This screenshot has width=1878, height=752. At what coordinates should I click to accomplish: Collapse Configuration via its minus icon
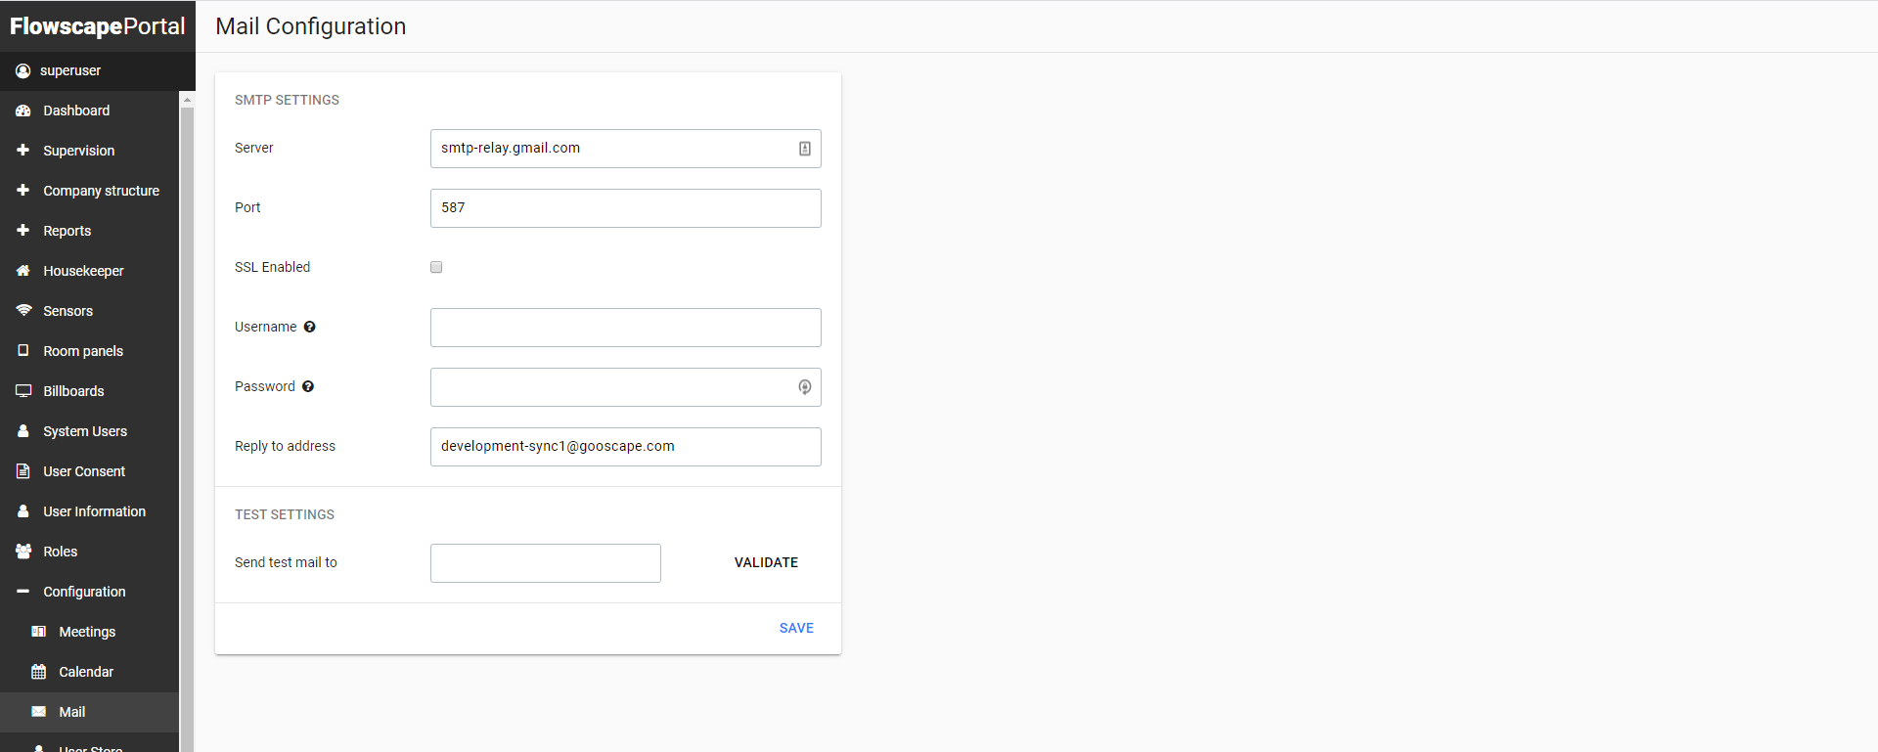pos(23,591)
